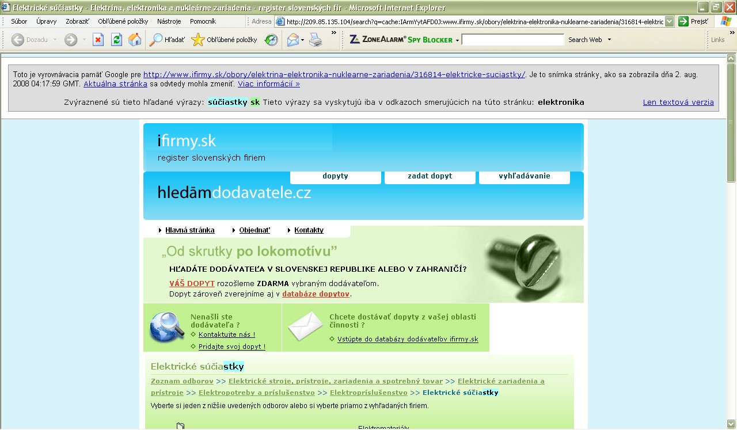Click the databáze dopytov link
This screenshot has height=430, width=737.
pyautogui.click(x=316, y=294)
